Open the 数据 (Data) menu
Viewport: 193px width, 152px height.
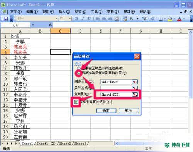[x=113, y=12]
